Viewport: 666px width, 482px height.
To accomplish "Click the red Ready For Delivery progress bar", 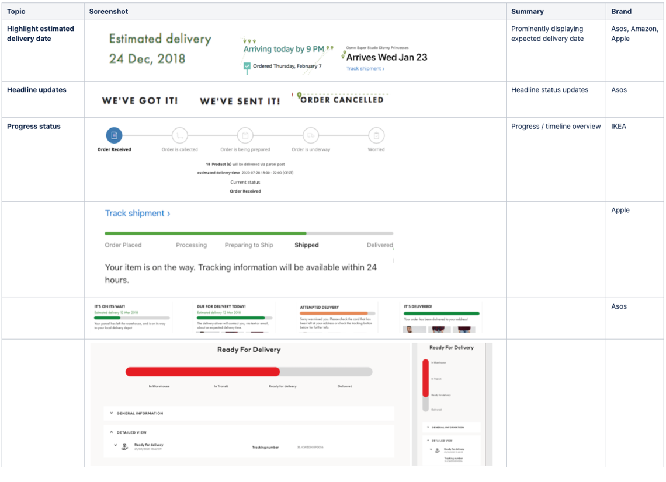I will (x=203, y=372).
